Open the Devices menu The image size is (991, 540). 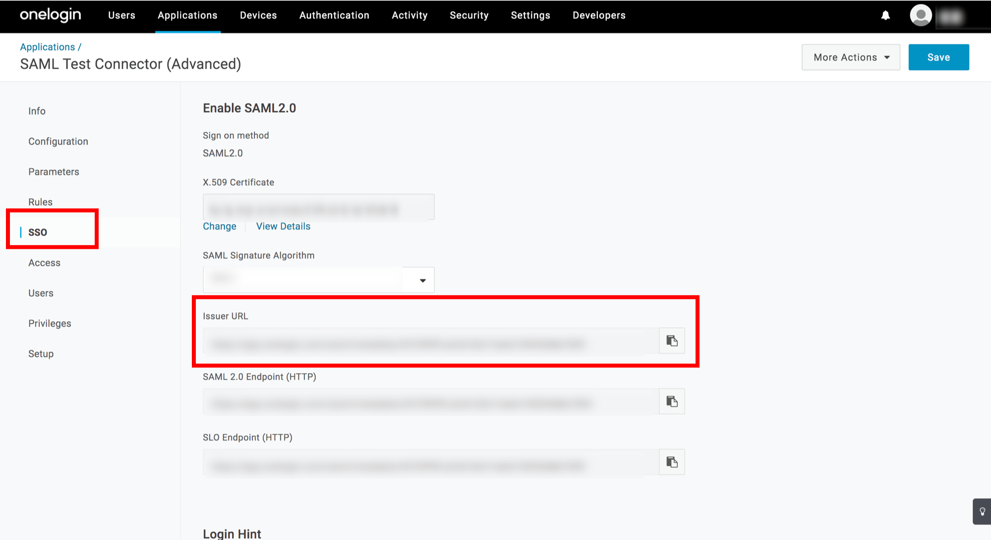coord(258,15)
